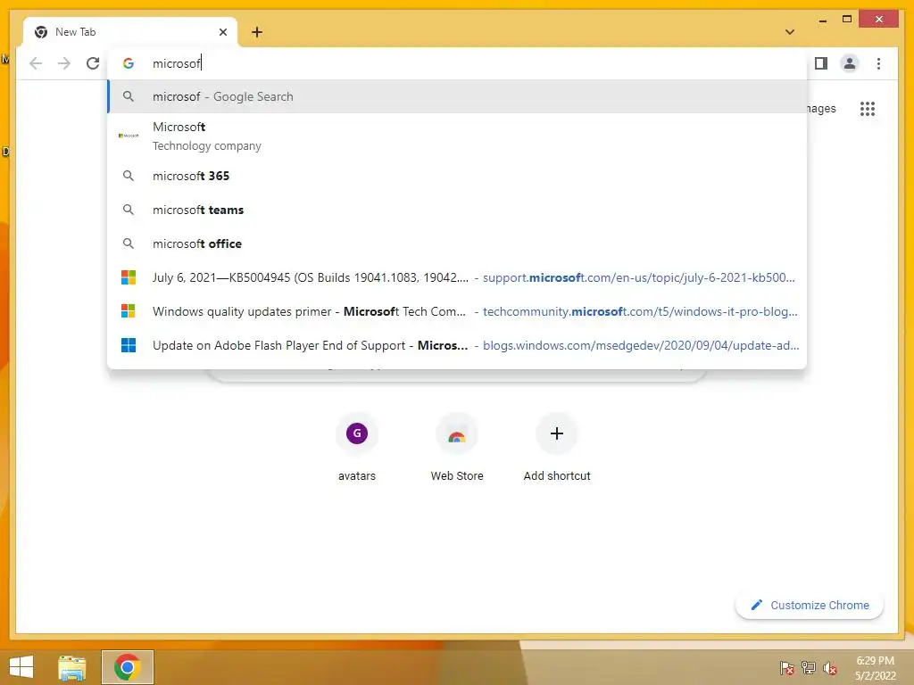Open the Action Center flag icon
Screen dimensions: 914x685
click(787, 668)
